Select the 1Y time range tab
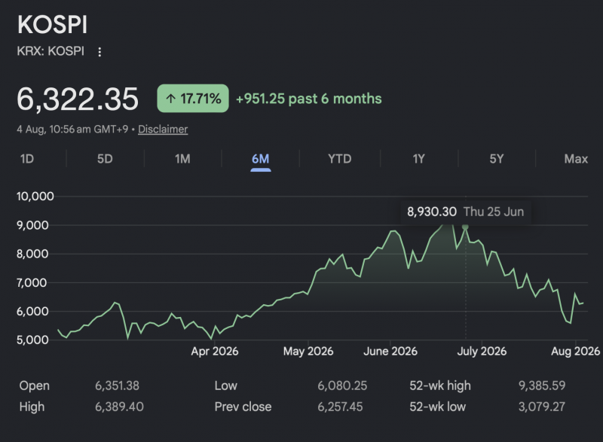Image resolution: width=603 pixels, height=442 pixels. (x=418, y=159)
